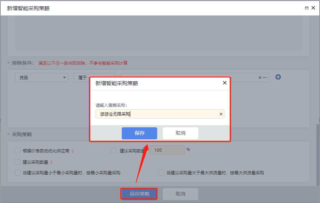The image size is (320, 203).
Task: Clear the exclusion value with its × icon
Action: [x=260, y=77]
